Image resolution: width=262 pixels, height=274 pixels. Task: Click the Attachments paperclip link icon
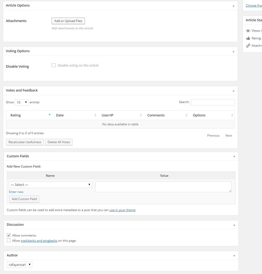[248, 46]
